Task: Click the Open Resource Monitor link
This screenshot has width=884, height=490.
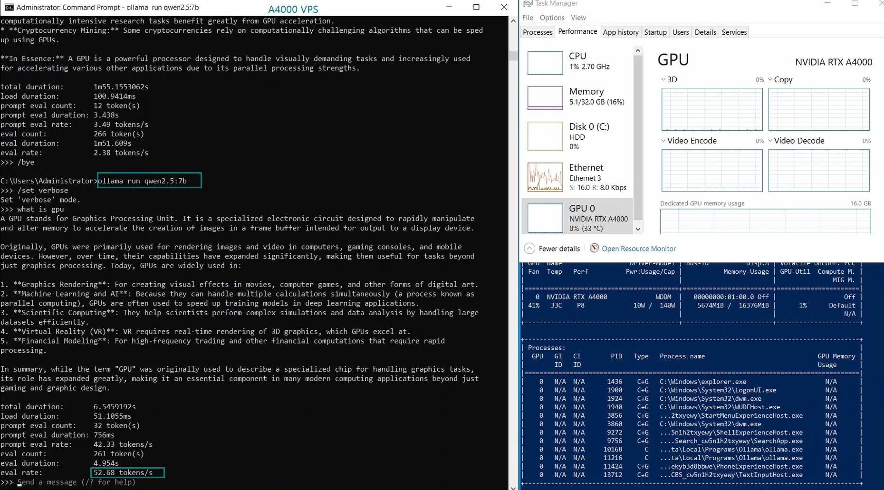Action: [638, 249]
